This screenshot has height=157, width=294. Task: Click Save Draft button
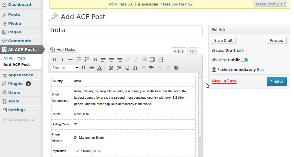pos(223,40)
